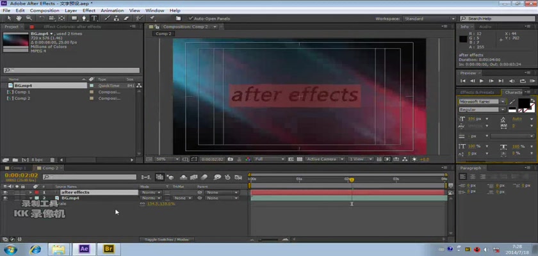The height and width of the screenshot is (256, 538).
Task: Open the Animation menu
Action: click(x=112, y=11)
